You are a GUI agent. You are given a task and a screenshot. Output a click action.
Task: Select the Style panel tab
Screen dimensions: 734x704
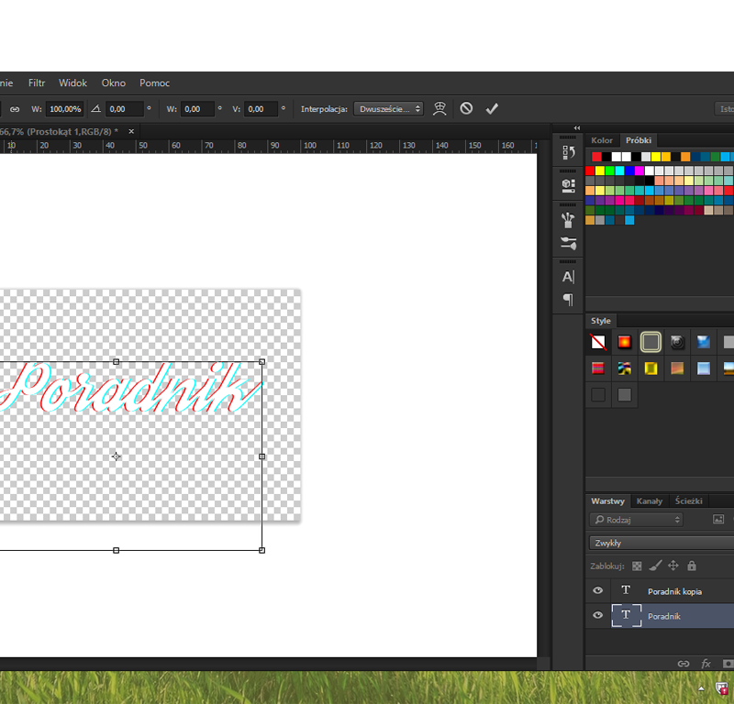click(601, 321)
